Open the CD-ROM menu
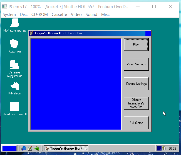This screenshot has width=181, height=155. tap(39, 15)
